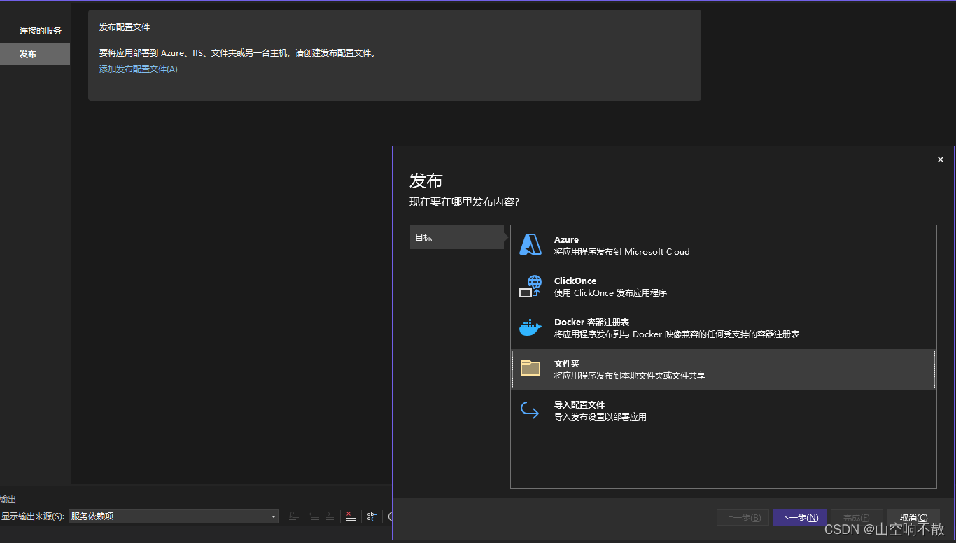Select the 文件夹 folder target
Screen dimensions: 956x543
tap(724, 369)
